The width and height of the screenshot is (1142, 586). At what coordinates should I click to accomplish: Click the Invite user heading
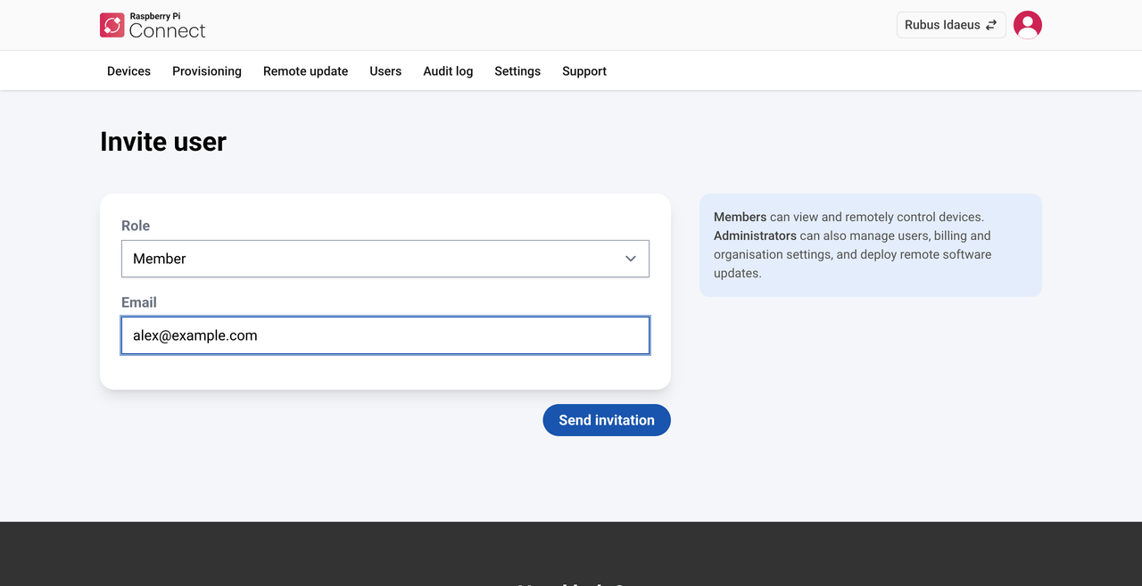click(x=163, y=142)
